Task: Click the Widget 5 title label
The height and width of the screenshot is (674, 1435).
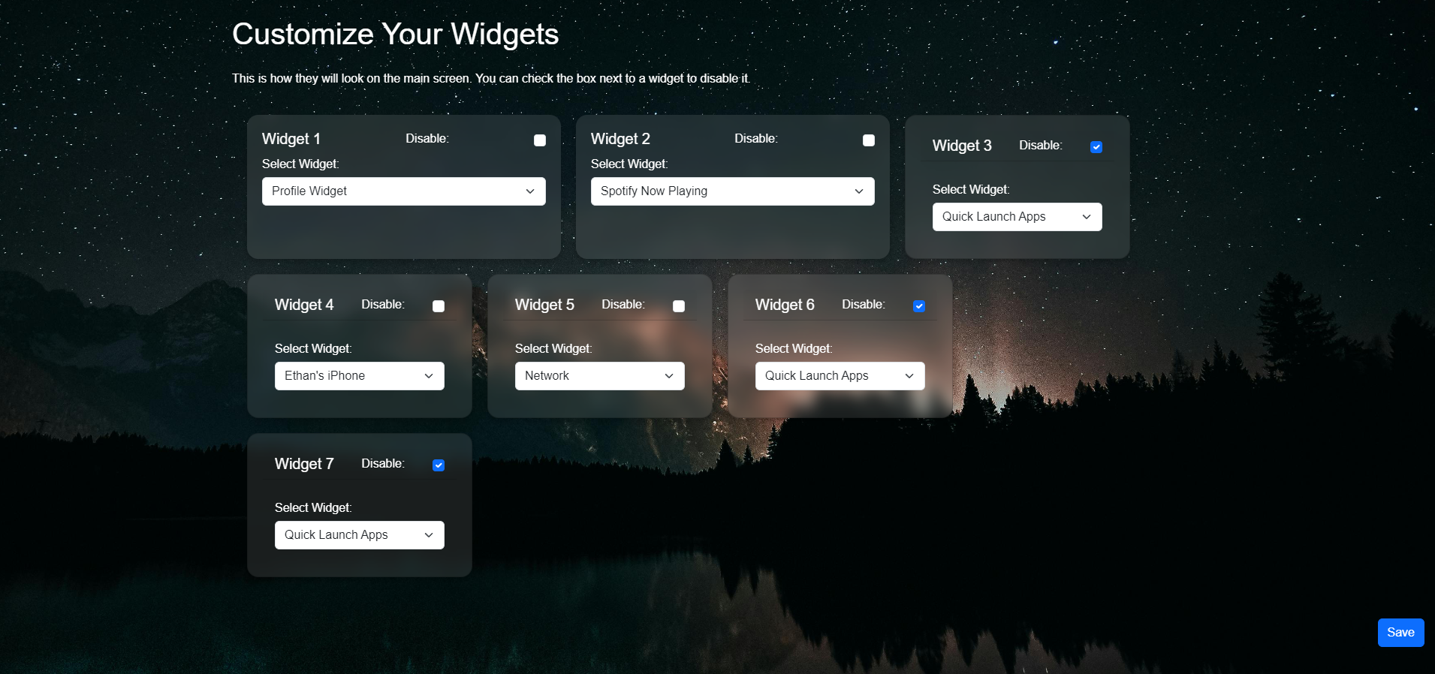Action: 544,305
